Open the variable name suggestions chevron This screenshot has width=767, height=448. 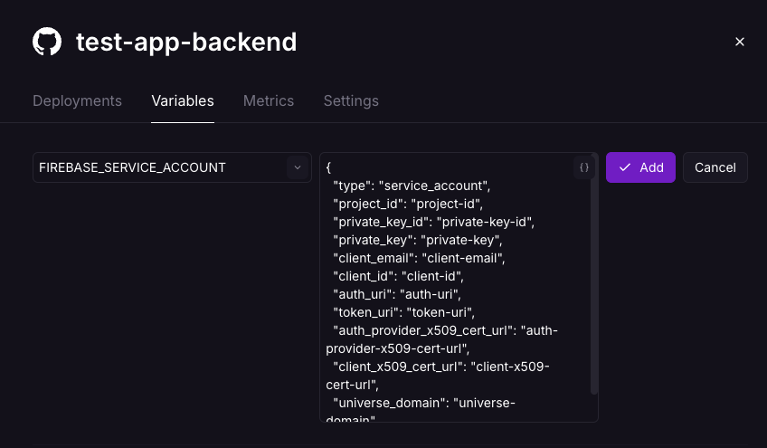pyautogui.click(x=298, y=167)
